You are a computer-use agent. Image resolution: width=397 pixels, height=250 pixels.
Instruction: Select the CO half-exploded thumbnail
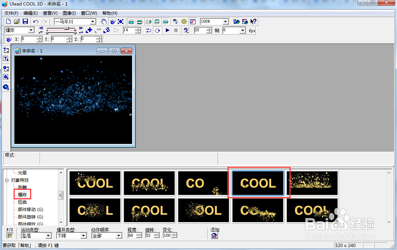(x=203, y=183)
